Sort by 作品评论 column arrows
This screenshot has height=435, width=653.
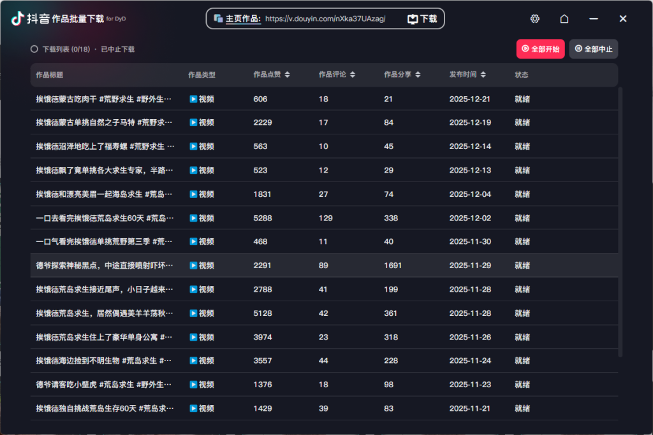(353, 75)
